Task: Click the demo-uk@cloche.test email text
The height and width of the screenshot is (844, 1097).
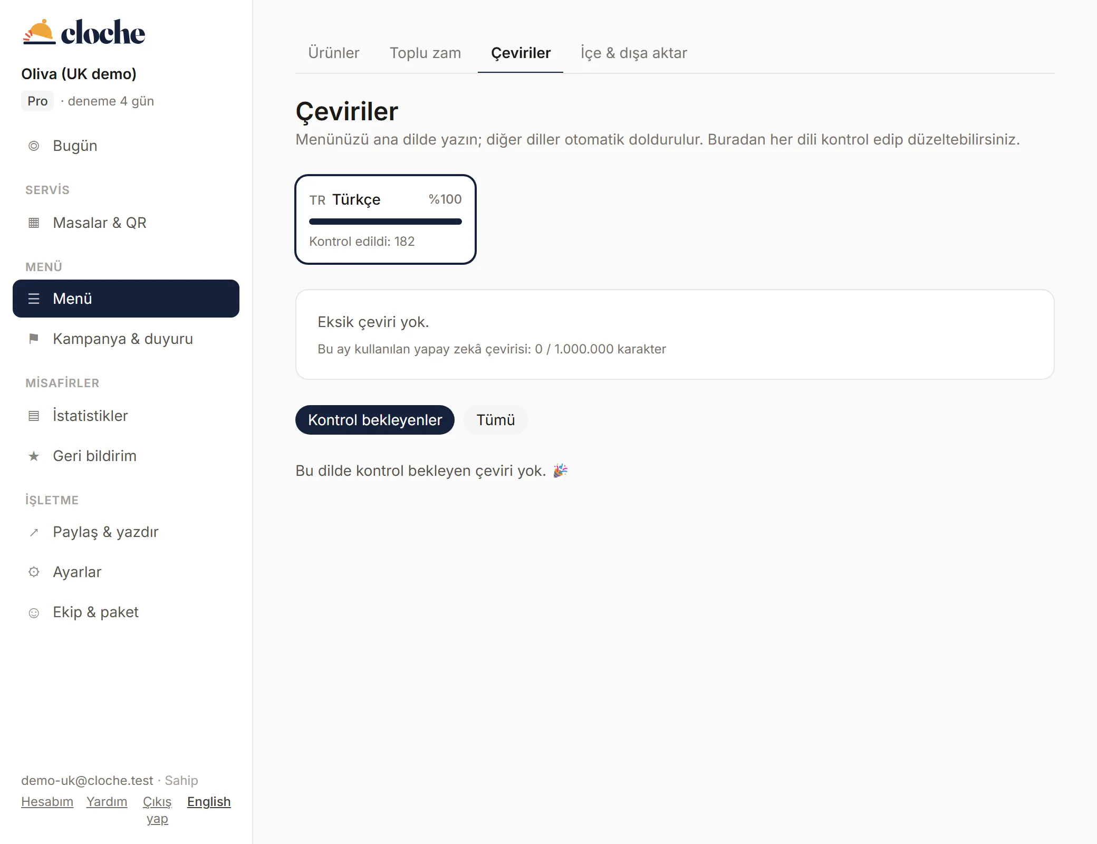Action: [x=87, y=780]
